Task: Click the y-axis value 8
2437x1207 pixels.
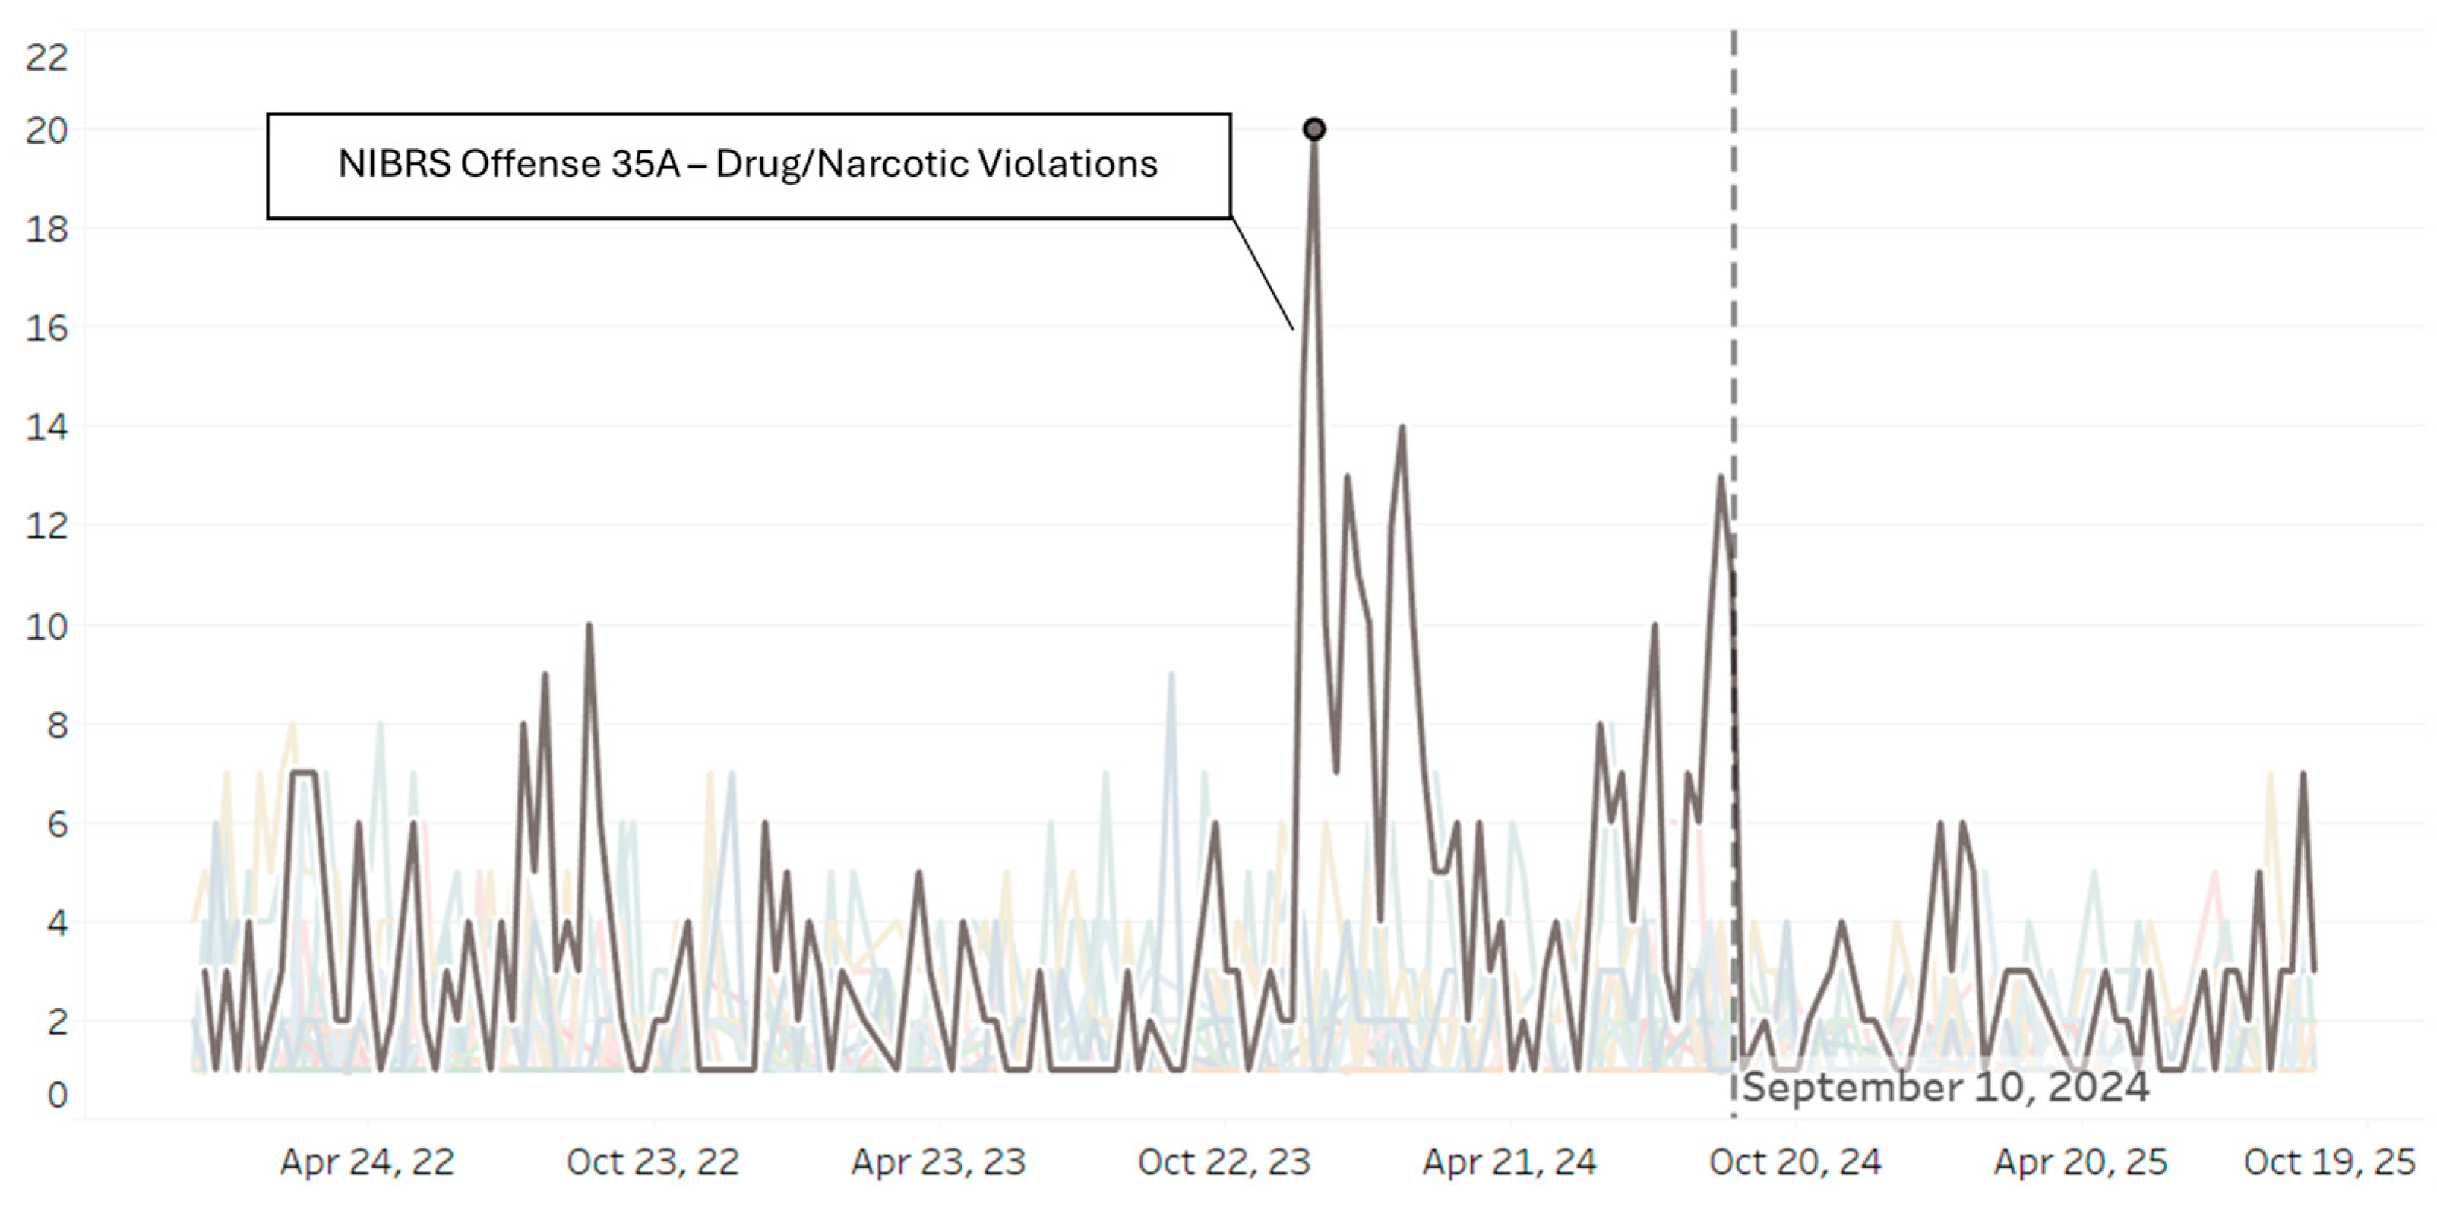Action: point(57,725)
